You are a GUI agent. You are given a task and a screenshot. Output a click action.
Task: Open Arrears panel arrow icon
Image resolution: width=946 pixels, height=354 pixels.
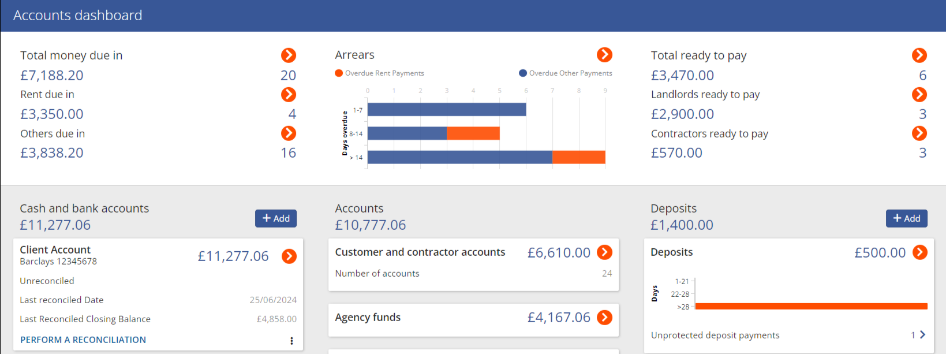(604, 55)
